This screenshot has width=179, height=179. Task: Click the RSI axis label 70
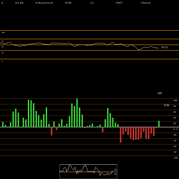3,41
